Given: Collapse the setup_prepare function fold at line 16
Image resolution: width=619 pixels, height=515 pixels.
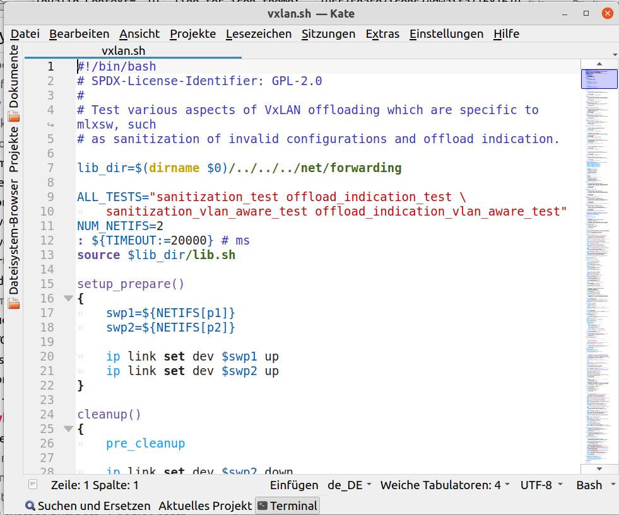Looking at the screenshot, I should [x=68, y=299].
